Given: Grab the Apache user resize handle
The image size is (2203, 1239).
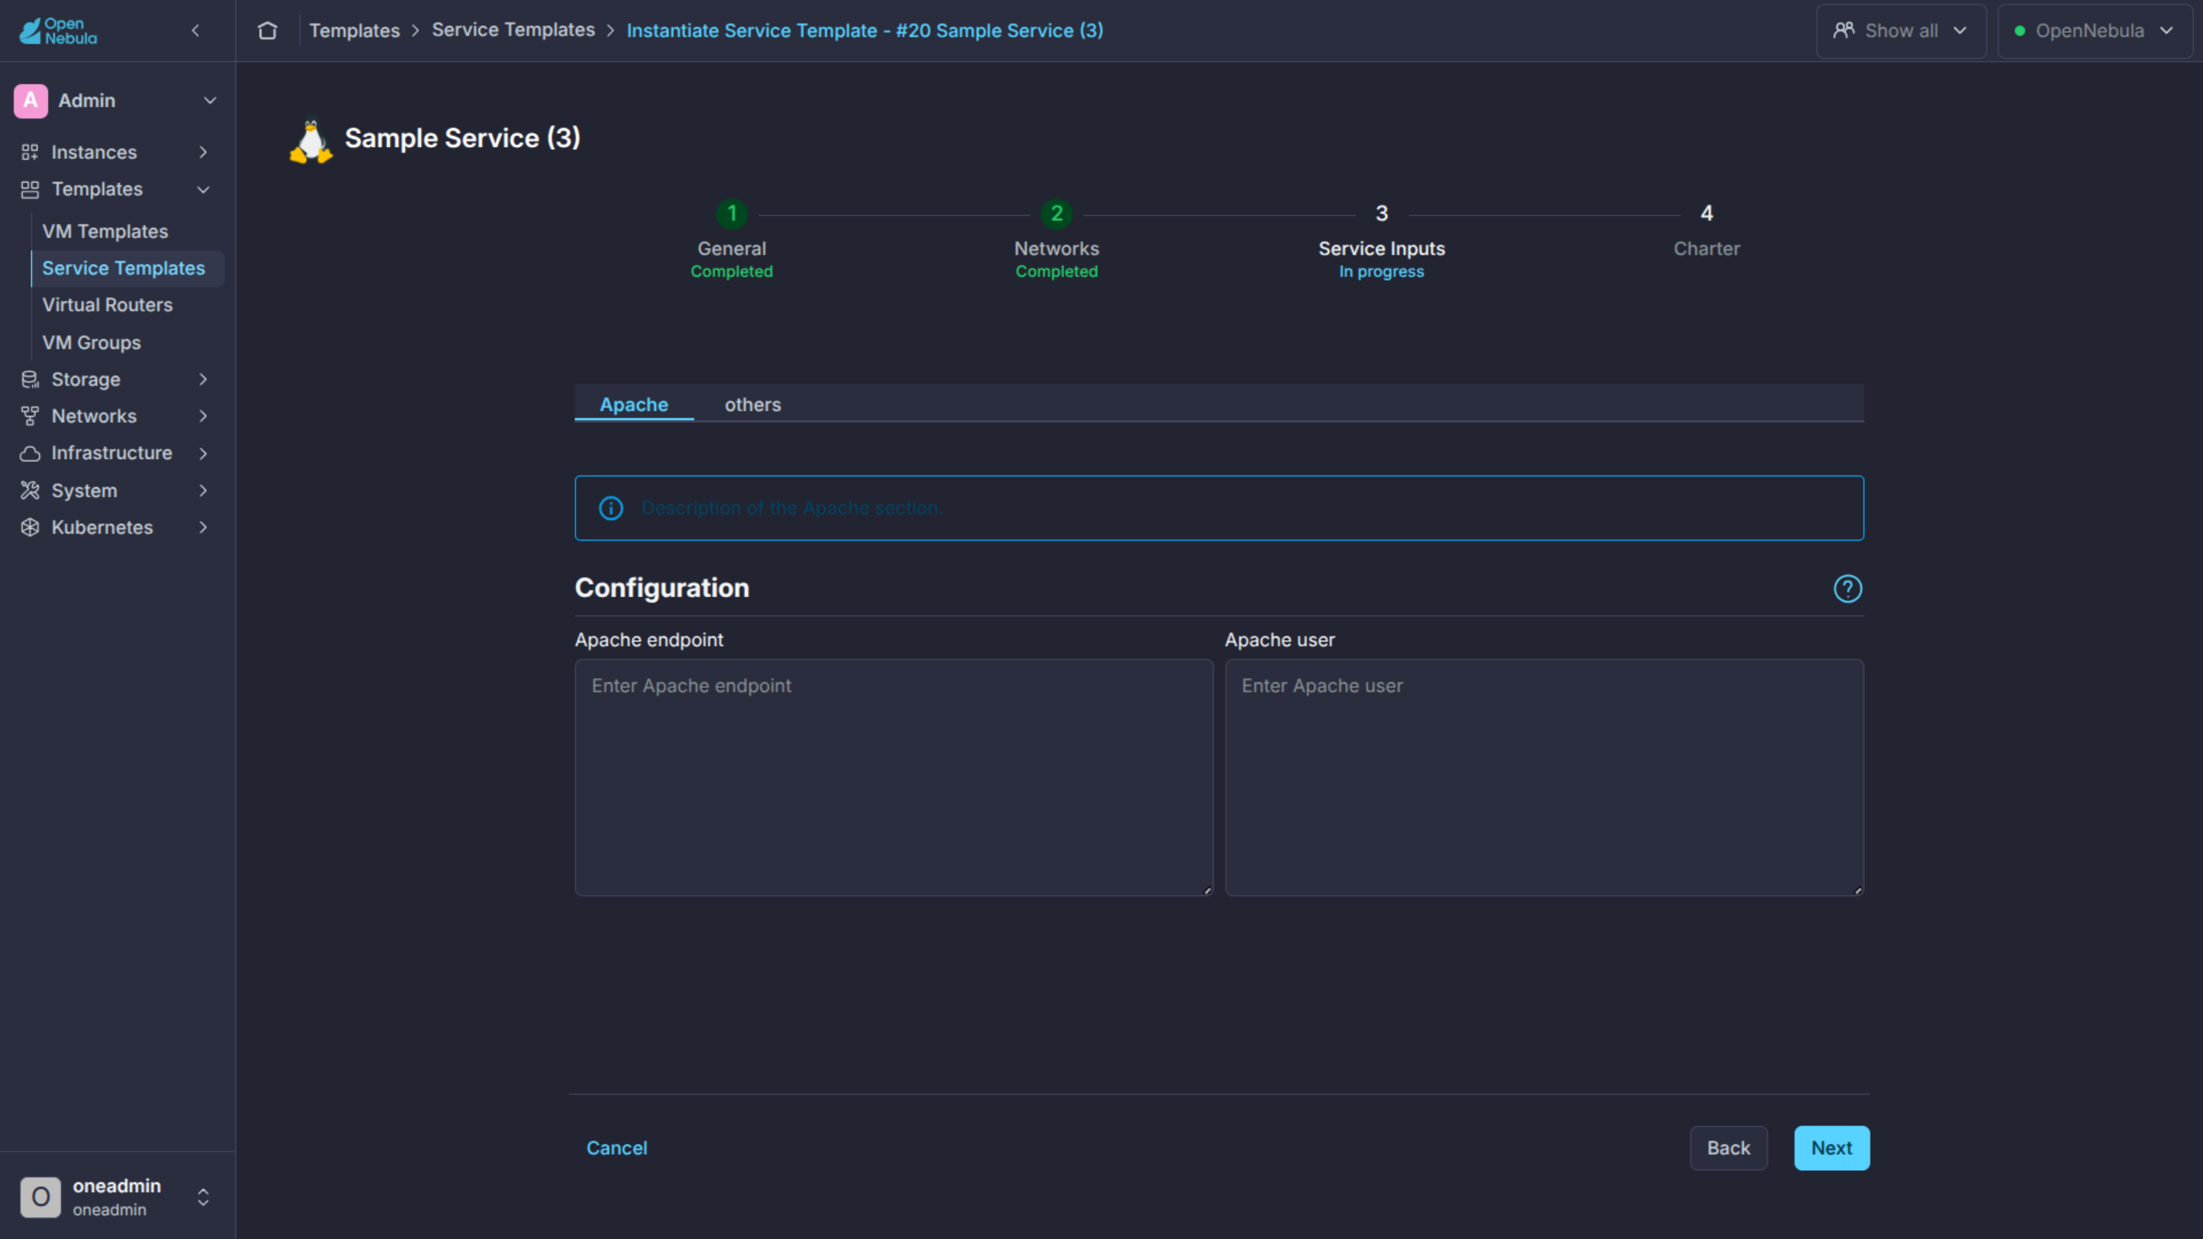Looking at the screenshot, I should (x=1857, y=890).
